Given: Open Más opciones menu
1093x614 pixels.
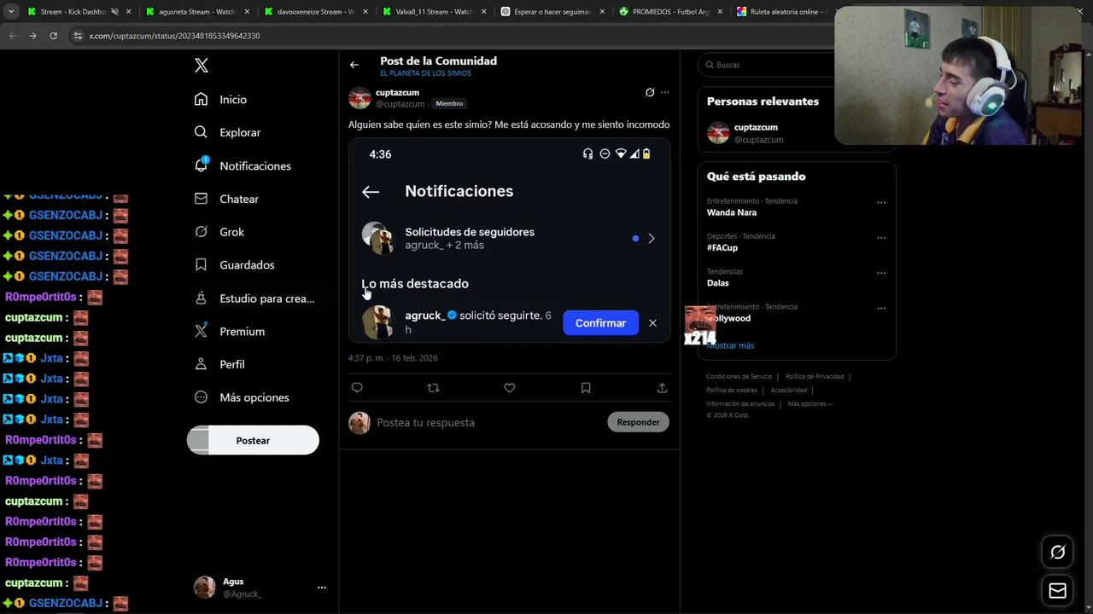Looking at the screenshot, I should tap(242, 397).
